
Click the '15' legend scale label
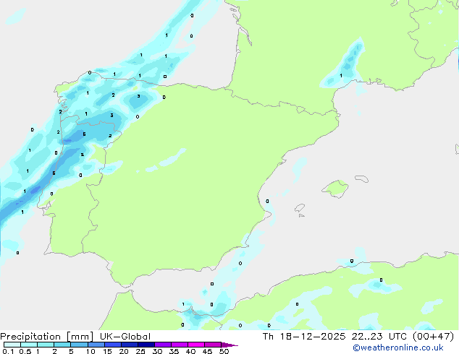[x=107, y=351]
